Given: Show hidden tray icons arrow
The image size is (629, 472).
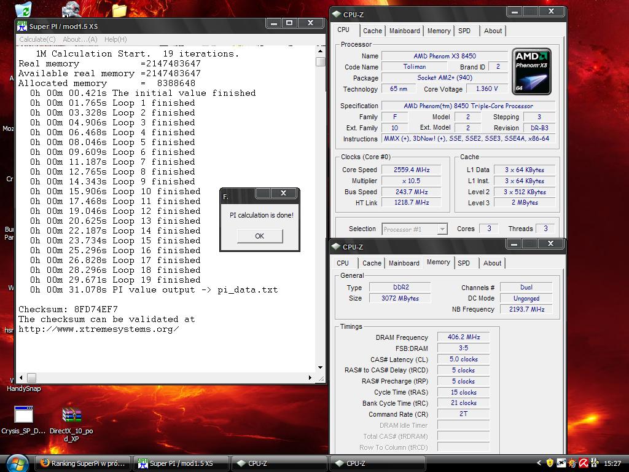Looking at the screenshot, I should [539, 463].
